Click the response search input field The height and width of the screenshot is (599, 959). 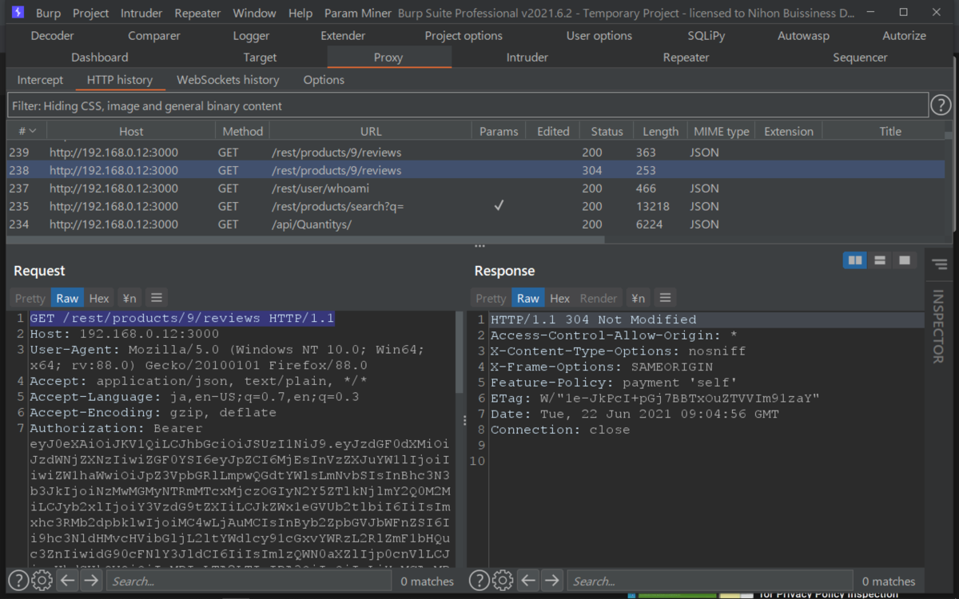tap(710, 581)
